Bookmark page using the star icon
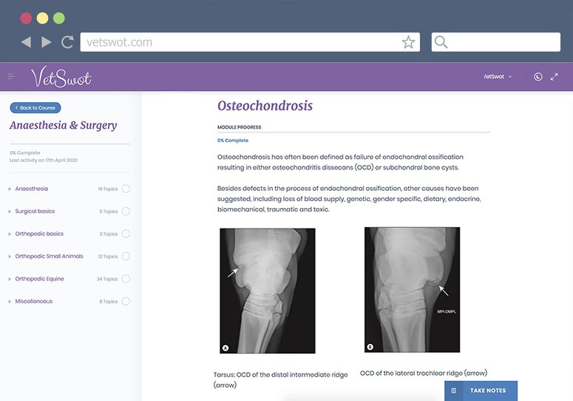Viewport: 573px width, 401px height. 408,42
